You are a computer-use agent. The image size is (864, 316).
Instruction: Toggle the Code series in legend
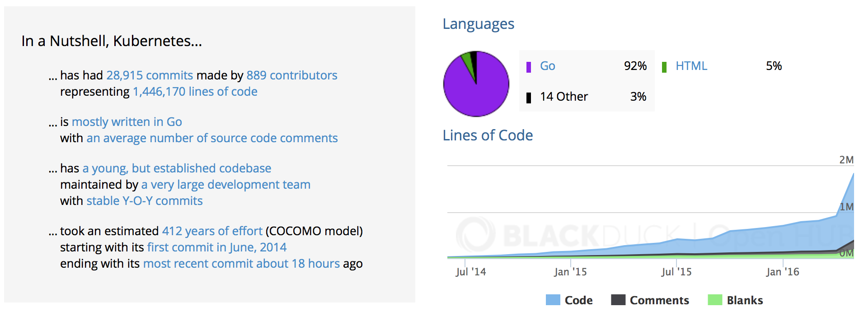click(569, 300)
